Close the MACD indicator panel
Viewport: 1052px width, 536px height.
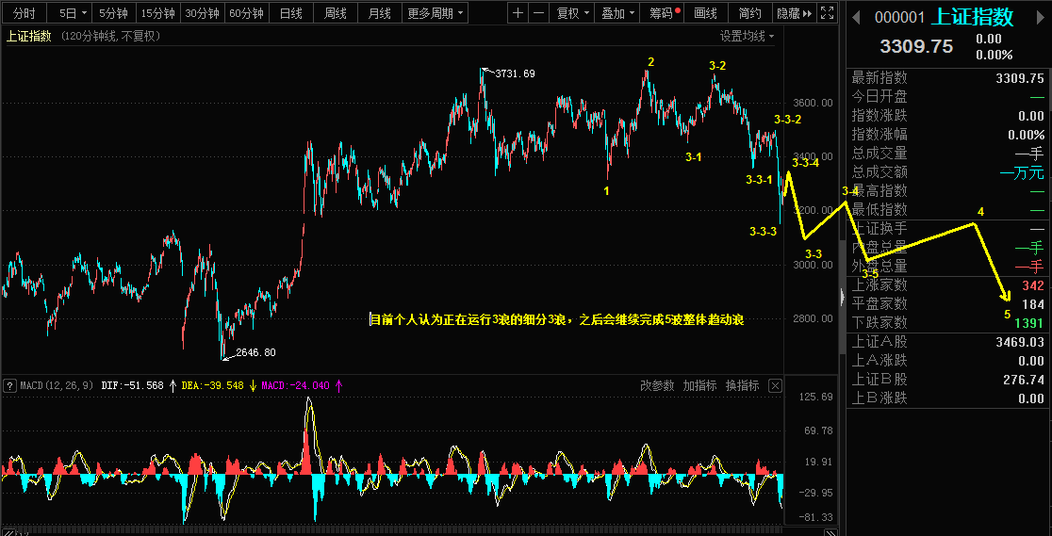pos(775,385)
